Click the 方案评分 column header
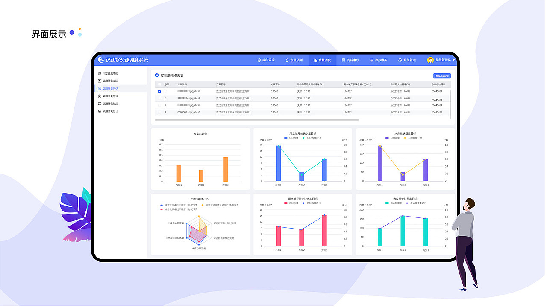547x307 pixels. (276, 84)
